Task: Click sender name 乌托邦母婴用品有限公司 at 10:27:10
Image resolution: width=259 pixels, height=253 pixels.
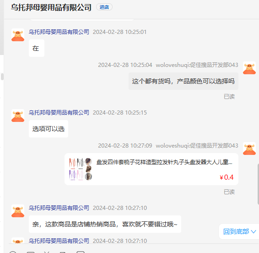Action: point(59,208)
